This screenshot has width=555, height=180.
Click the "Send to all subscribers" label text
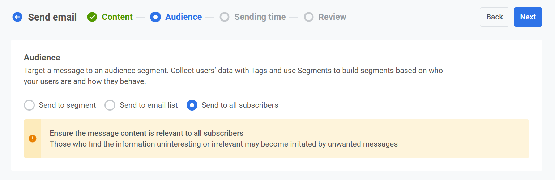pyautogui.click(x=240, y=105)
